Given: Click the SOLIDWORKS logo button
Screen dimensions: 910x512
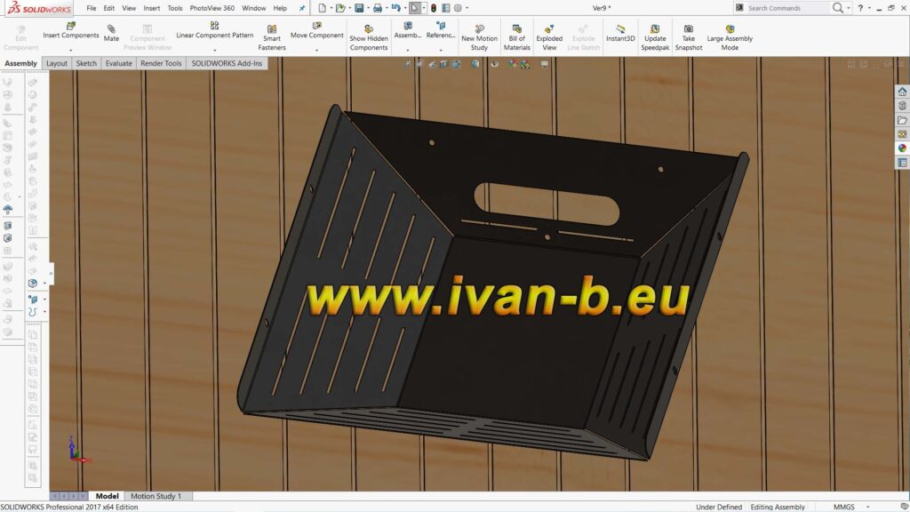Looking at the screenshot, I should tap(38, 8).
